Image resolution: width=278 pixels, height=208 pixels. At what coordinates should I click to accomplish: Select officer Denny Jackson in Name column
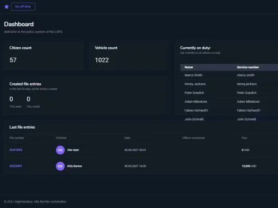pos(195,84)
